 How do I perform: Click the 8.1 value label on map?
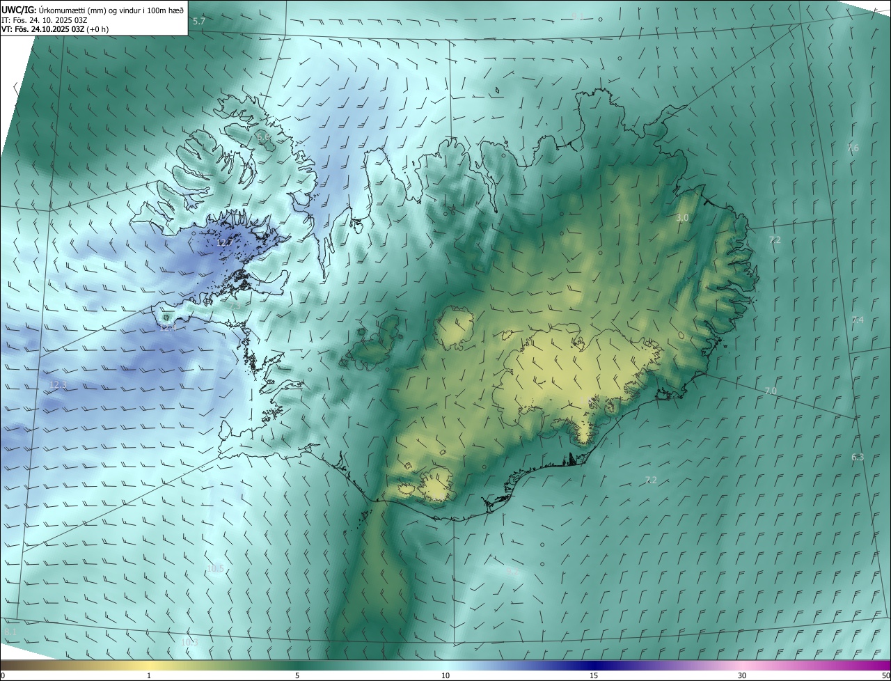point(10,632)
